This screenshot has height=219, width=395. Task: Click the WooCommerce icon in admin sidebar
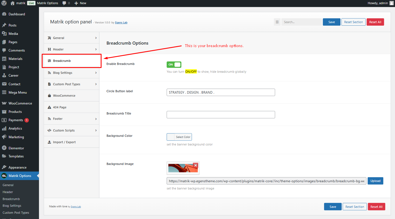coord(4,103)
